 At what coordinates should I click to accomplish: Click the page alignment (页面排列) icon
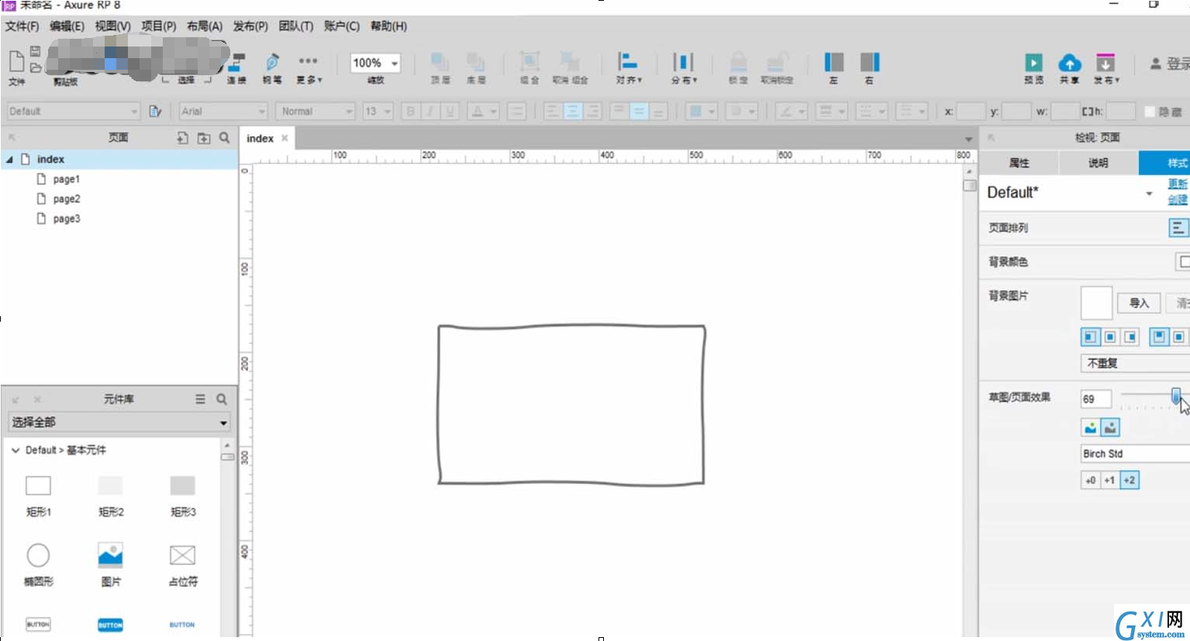1178,227
